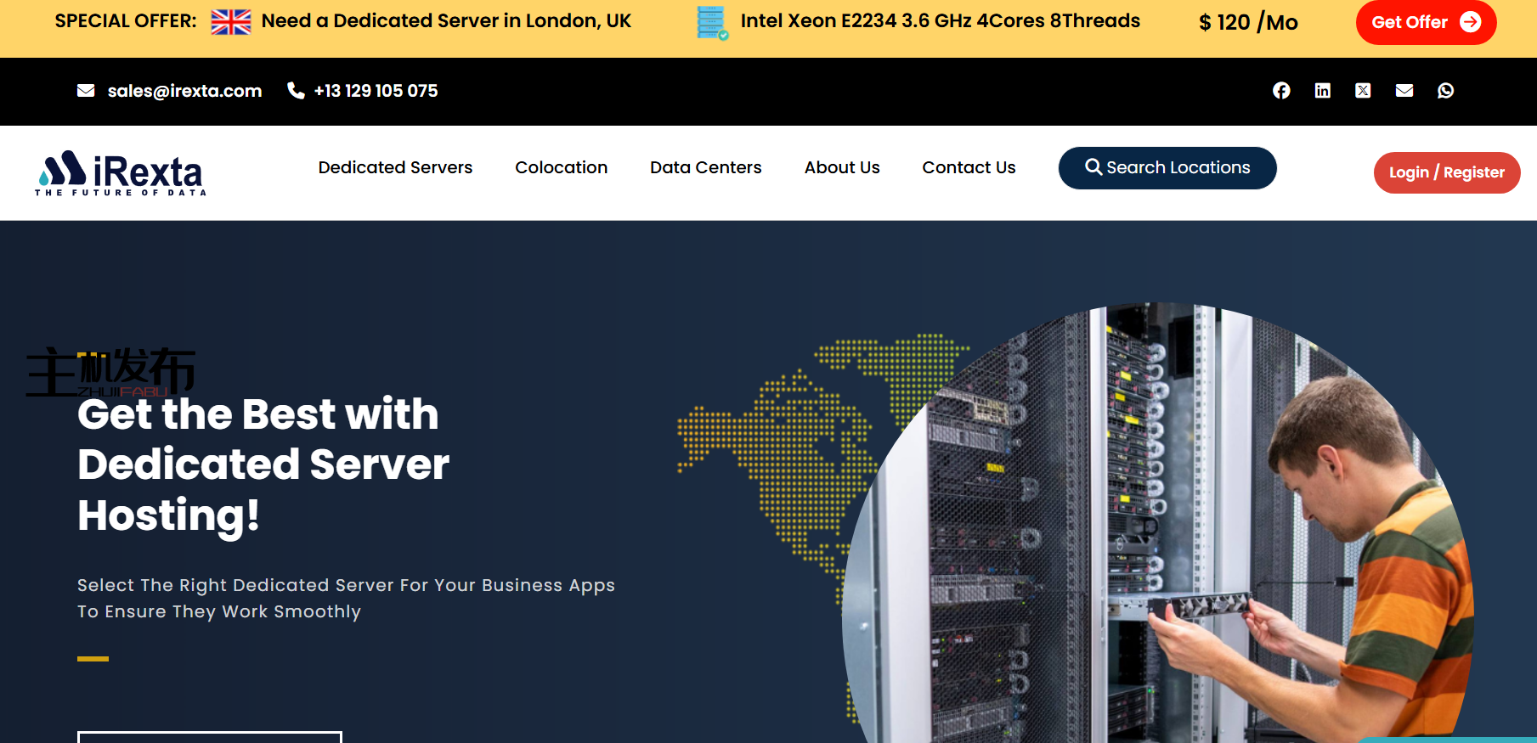Select Contact Us in navigation
This screenshot has height=743, width=1537.
click(x=969, y=168)
